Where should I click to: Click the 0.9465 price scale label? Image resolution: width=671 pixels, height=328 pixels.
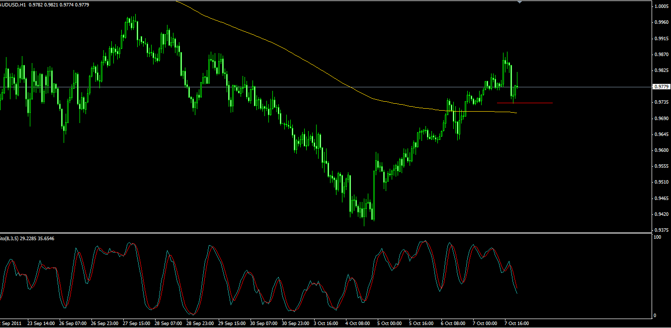pyautogui.click(x=662, y=198)
